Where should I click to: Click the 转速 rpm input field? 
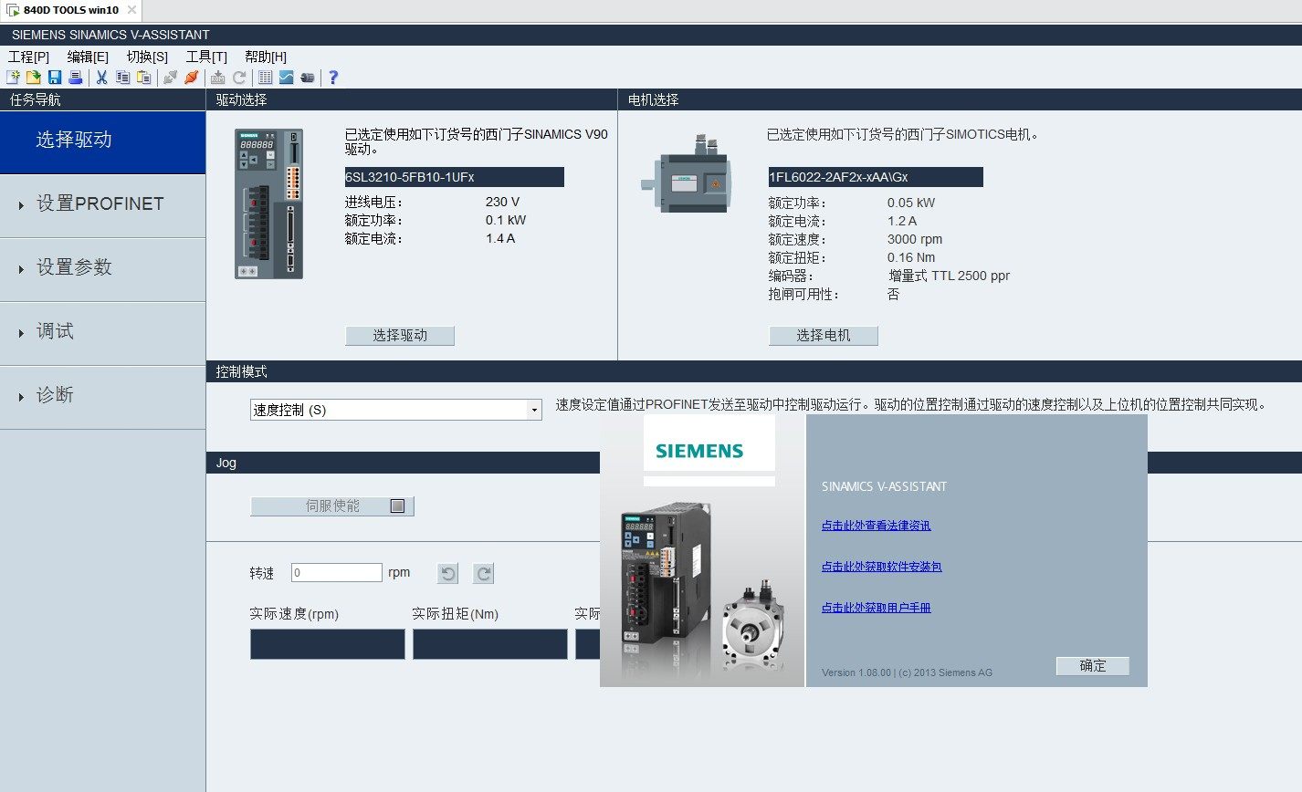pyautogui.click(x=337, y=573)
